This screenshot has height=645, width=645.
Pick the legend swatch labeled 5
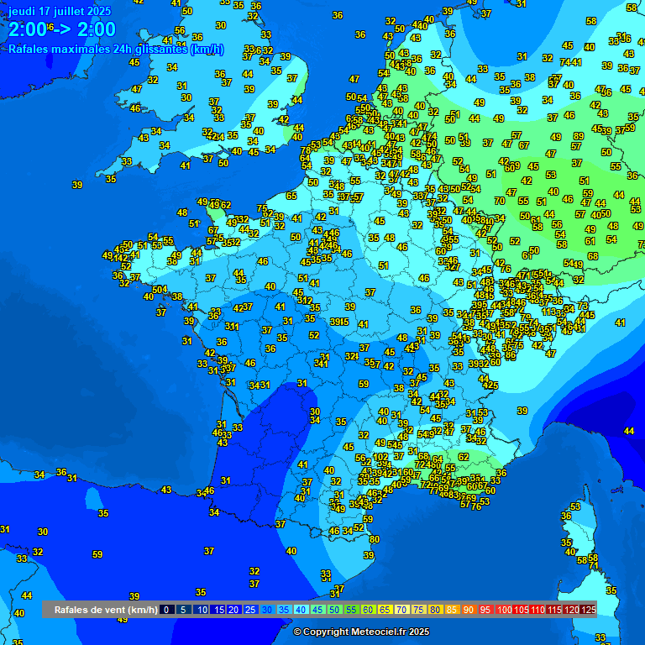[x=183, y=610]
